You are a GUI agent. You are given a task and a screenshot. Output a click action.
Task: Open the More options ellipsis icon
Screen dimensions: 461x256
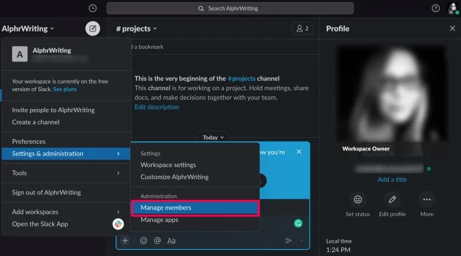coord(427,199)
